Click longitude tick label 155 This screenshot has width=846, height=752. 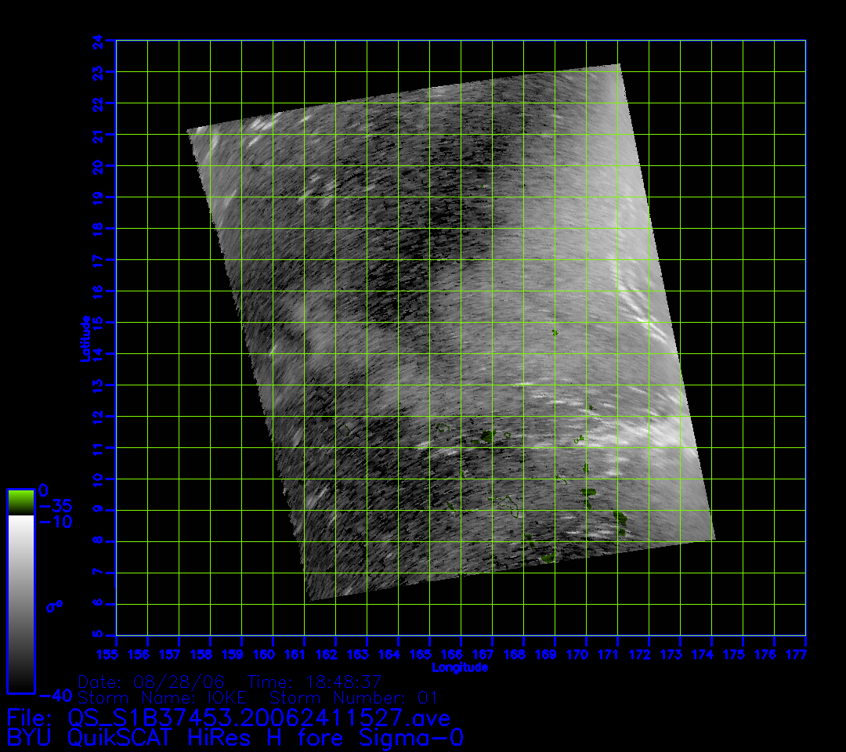(116, 654)
